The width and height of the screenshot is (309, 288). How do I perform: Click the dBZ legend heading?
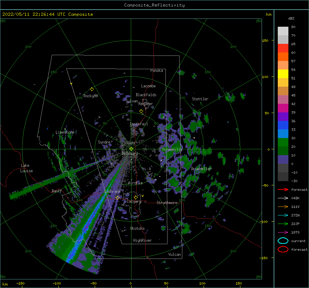pos(291,18)
